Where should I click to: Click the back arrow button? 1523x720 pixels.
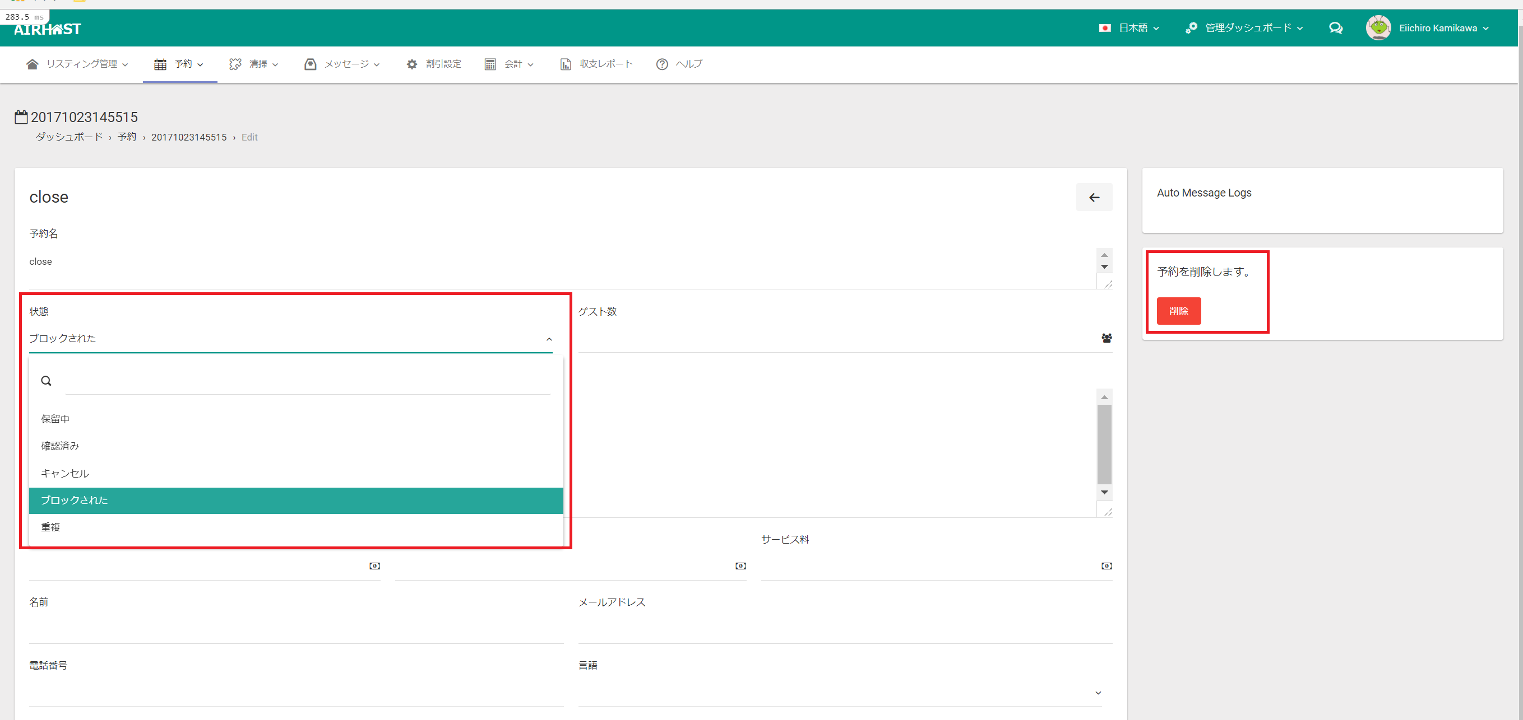(1094, 197)
